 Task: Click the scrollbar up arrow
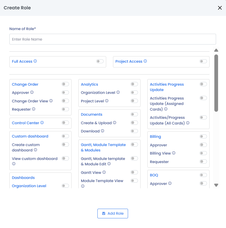tap(216, 50)
